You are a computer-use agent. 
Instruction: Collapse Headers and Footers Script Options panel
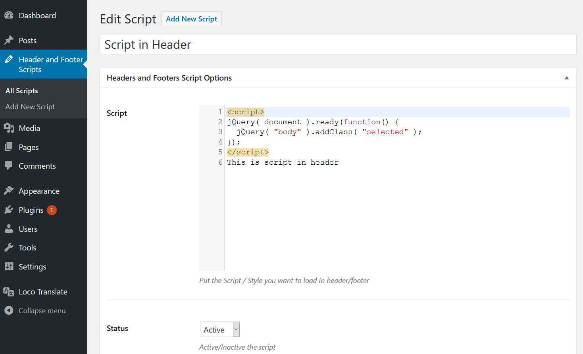point(566,78)
